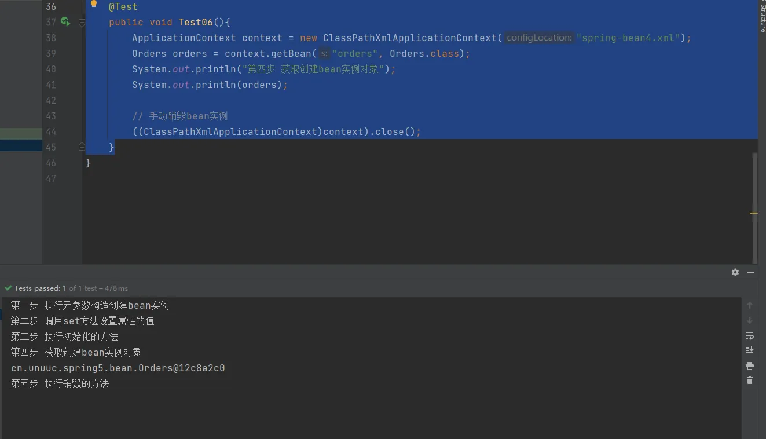Click the yellow warning mark on the editor stripe
The image size is (766, 439).
tap(754, 214)
